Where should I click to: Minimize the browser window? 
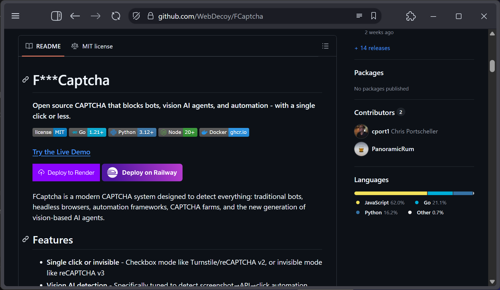pyautogui.click(x=433, y=16)
